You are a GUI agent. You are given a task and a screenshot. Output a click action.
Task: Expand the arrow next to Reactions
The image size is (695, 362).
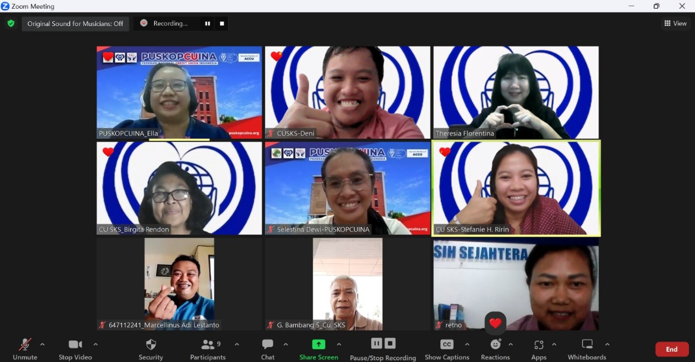[x=510, y=344]
